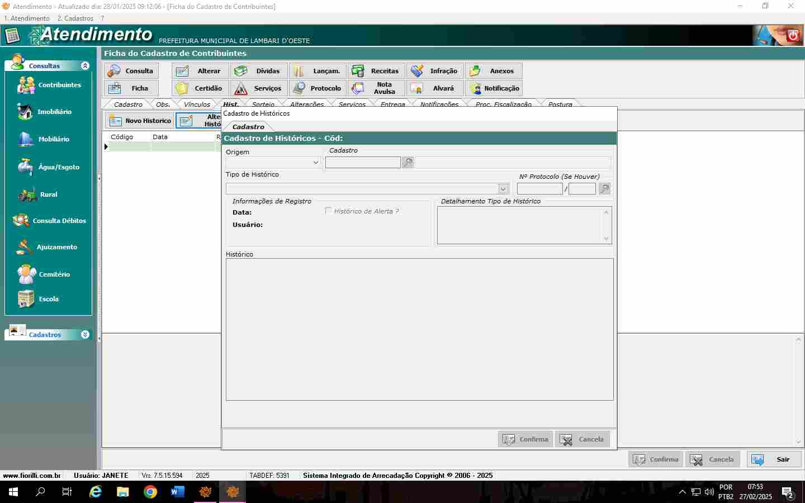
Task: Open the Origem dropdown
Action: coord(315,162)
